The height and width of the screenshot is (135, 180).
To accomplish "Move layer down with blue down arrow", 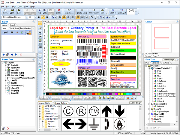I will tap(16, 55).
